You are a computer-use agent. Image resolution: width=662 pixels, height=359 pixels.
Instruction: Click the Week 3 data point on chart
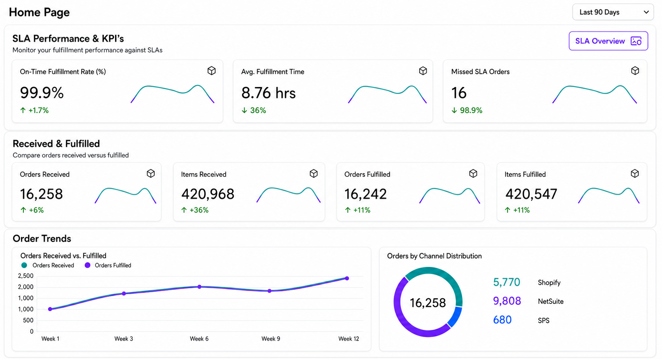pos(124,293)
